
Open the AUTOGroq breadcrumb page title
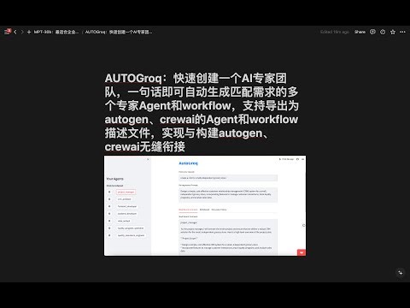119,32
